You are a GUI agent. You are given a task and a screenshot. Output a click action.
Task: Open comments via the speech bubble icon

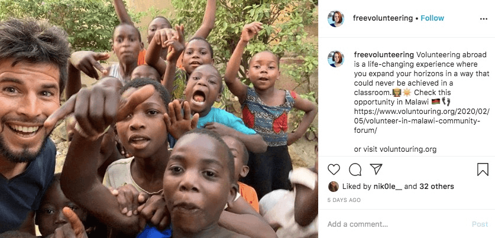[x=355, y=169]
